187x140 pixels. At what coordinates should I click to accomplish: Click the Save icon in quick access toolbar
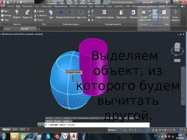[x=15, y=2]
